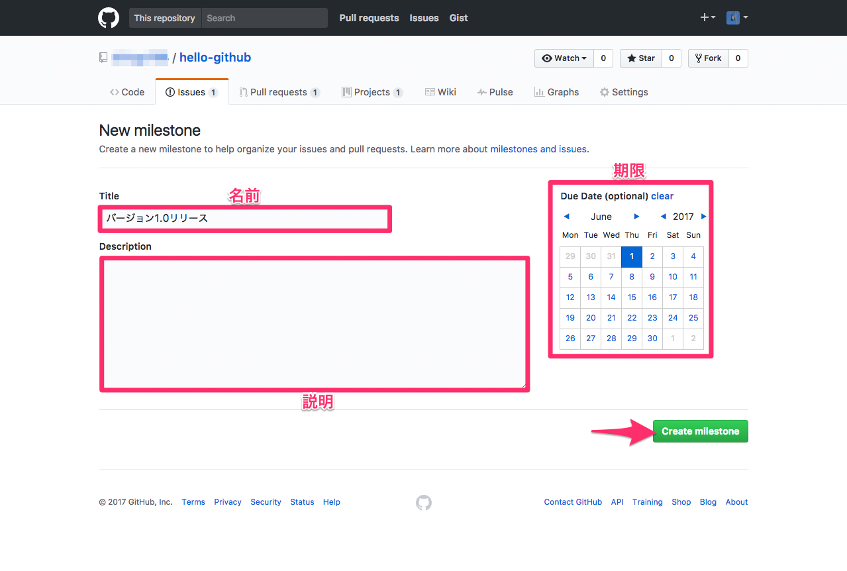Select June 15 in the due date calendar
Image resolution: width=847 pixels, height=571 pixels.
(631, 297)
